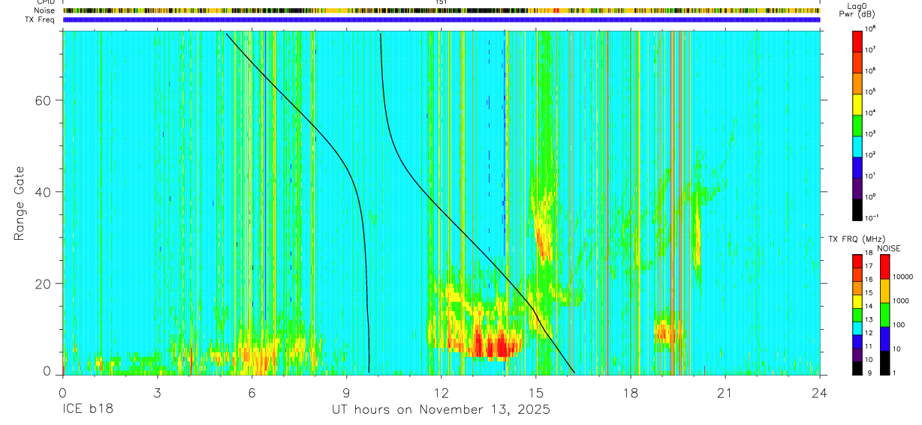Pick the black bottom segment of power colorbar

click(x=857, y=209)
